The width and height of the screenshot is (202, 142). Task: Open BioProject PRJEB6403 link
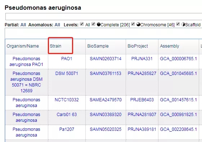point(142,100)
